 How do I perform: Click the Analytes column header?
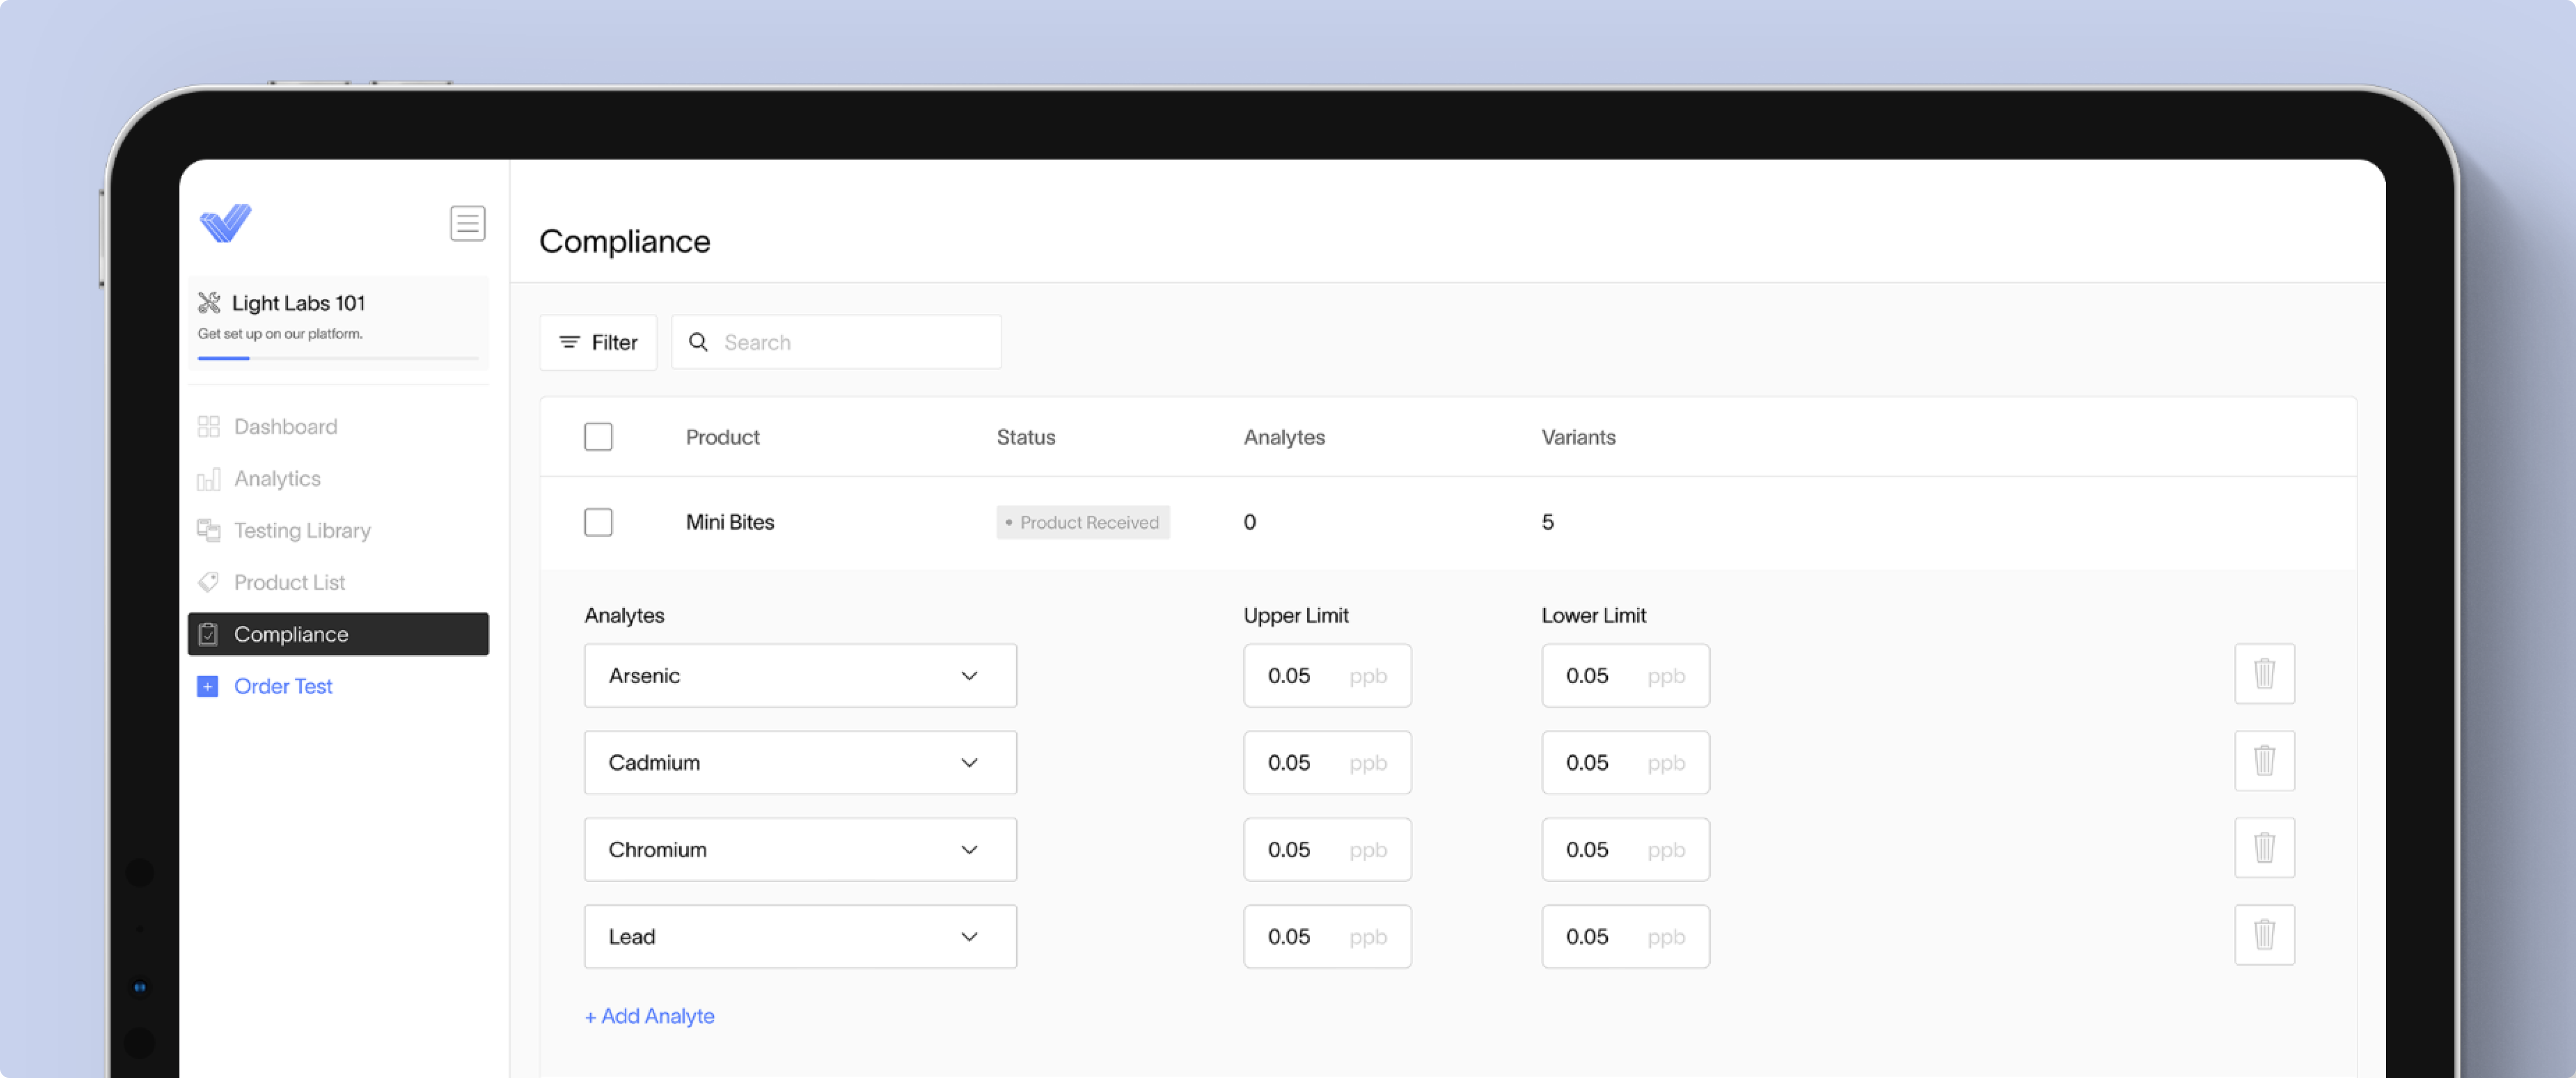(x=1284, y=437)
